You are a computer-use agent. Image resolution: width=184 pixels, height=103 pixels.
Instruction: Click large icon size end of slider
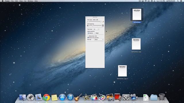tap(103, 22)
